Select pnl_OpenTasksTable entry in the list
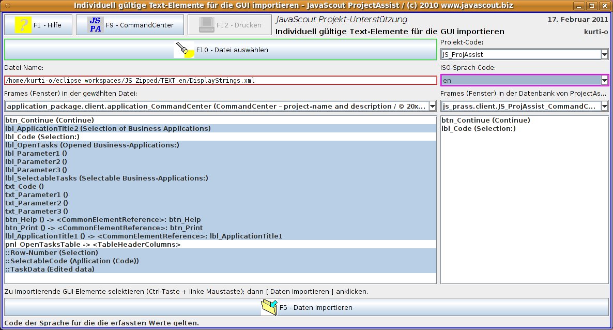 coord(93,244)
